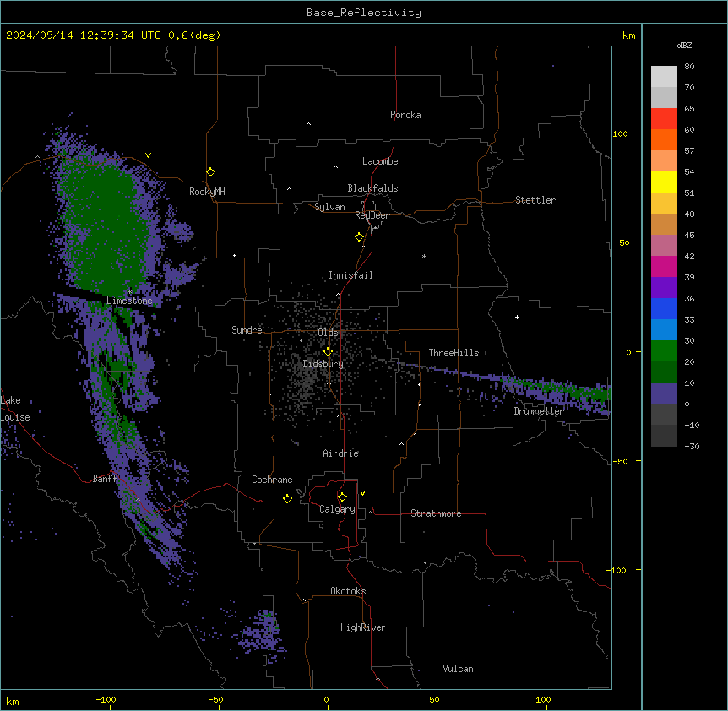Click the km unit label at top-right
Image resolution: width=728 pixels, height=711 pixels.
[x=628, y=35]
